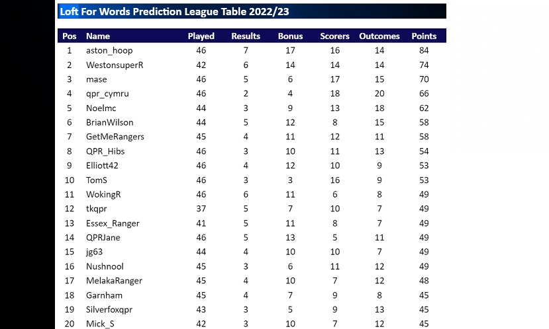
Task: Click the Results column header
Action: (x=246, y=36)
